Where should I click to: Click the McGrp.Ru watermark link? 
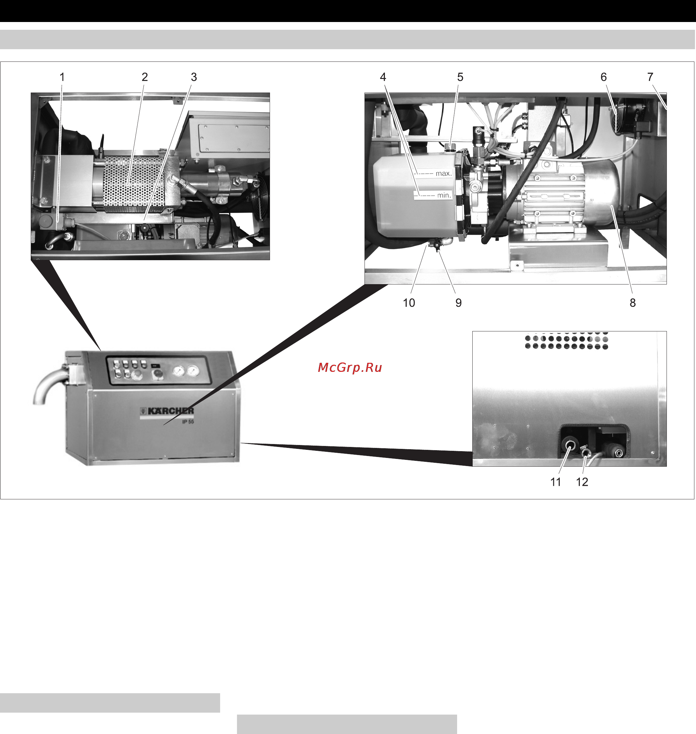point(350,368)
